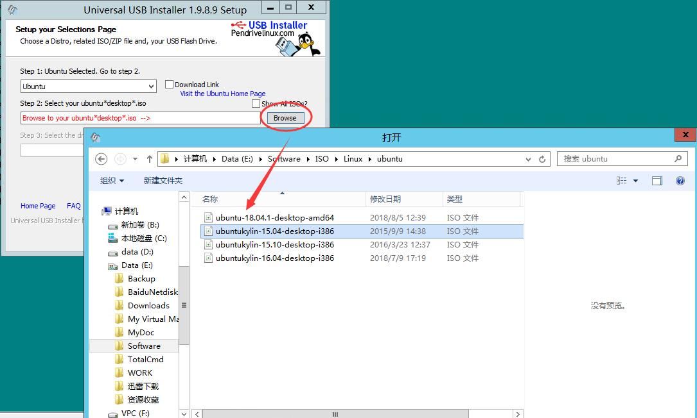Image resolution: width=697 pixels, height=418 pixels.
Task: Expand the address bar history dropdown
Action: click(x=528, y=159)
